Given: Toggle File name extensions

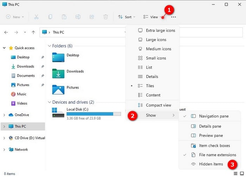Looking at the screenshot, I should (x=210, y=155).
